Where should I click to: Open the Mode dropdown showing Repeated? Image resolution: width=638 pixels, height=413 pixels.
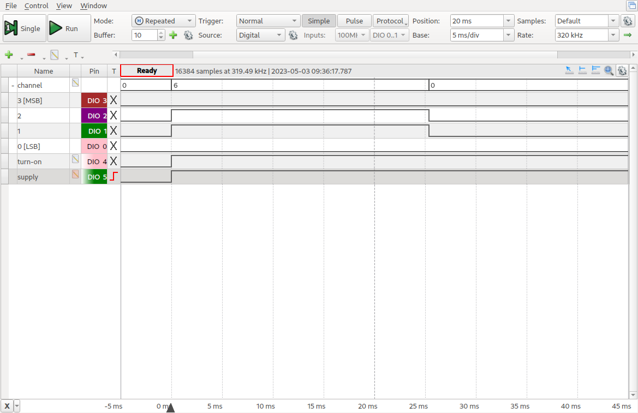[164, 21]
